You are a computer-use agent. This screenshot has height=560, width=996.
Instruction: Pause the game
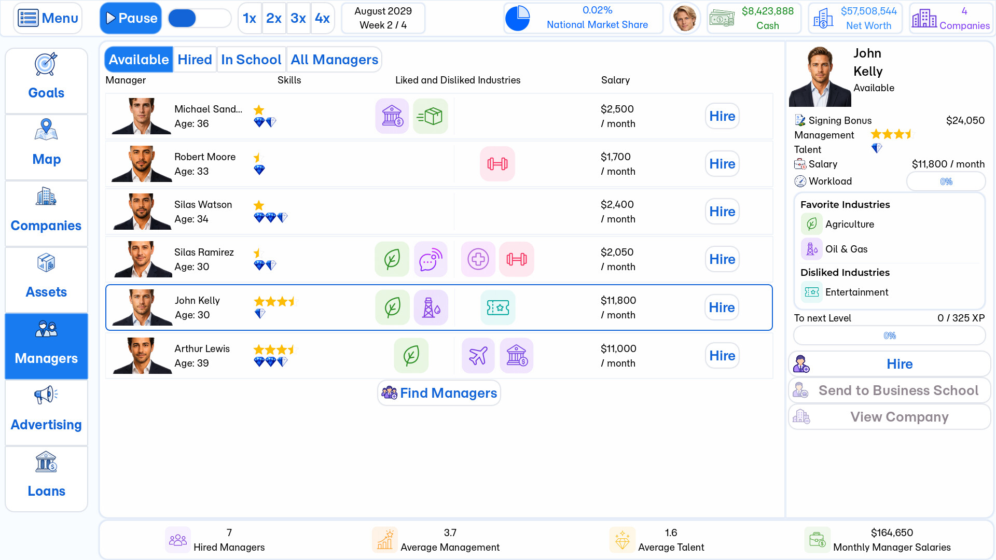point(131,18)
